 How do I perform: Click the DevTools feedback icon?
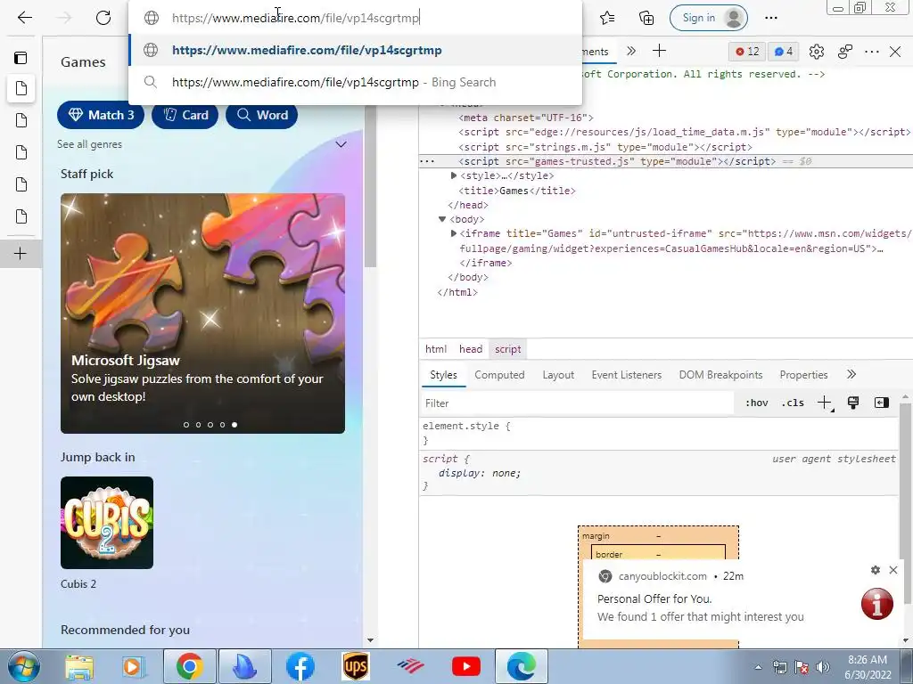[845, 52]
